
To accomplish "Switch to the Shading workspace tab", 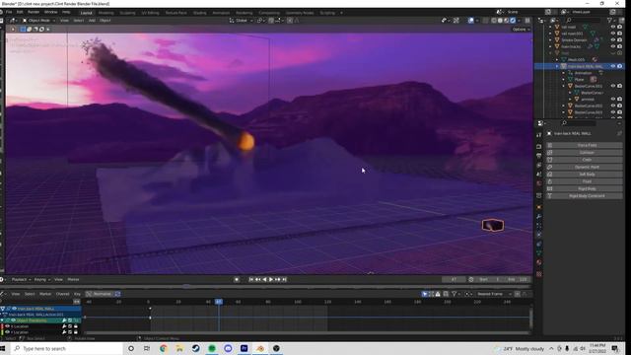I will tap(199, 13).
